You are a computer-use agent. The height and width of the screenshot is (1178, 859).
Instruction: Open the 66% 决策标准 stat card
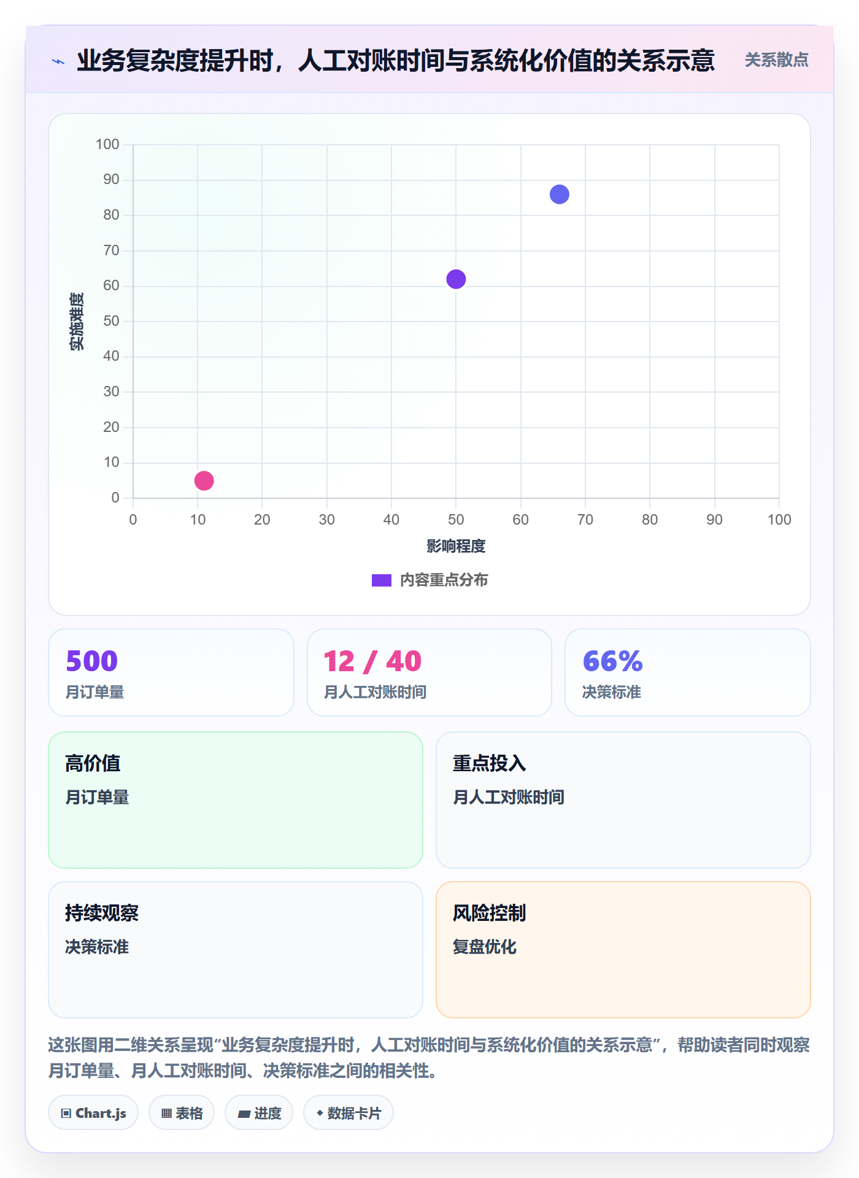(688, 672)
